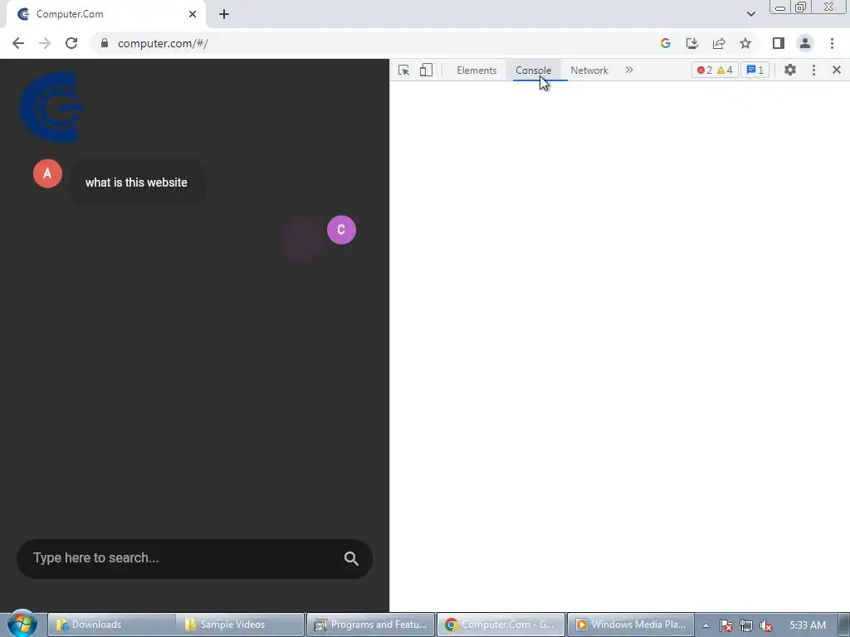Toggle the browser side panel
The width and height of the screenshot is (850, 637).
click(x=779, y=43)
